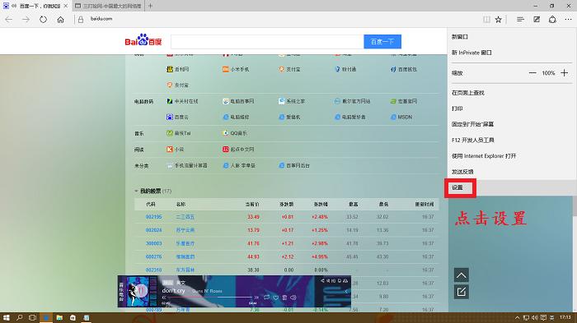The image size is (577, 323).
Task: Open the 起点中文网 link
Action: 238,150
